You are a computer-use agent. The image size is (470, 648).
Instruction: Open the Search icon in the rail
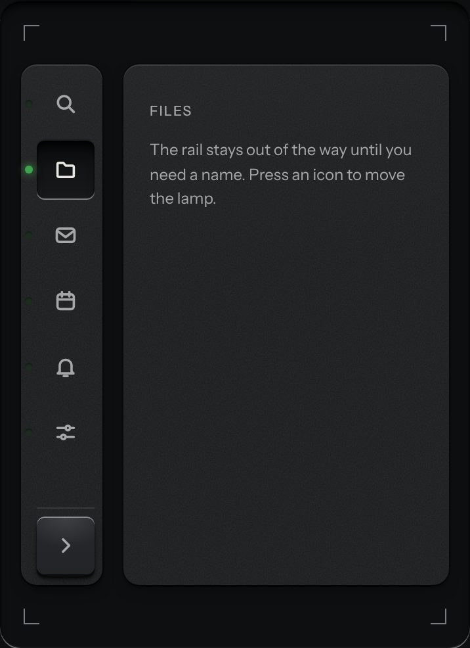(x=66, y=104)
